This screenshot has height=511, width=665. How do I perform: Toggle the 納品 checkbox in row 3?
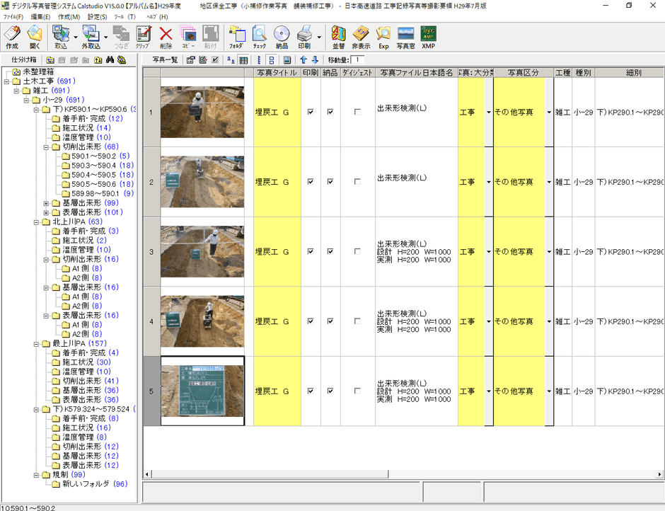pyautogui.click(x=330, y=251)
